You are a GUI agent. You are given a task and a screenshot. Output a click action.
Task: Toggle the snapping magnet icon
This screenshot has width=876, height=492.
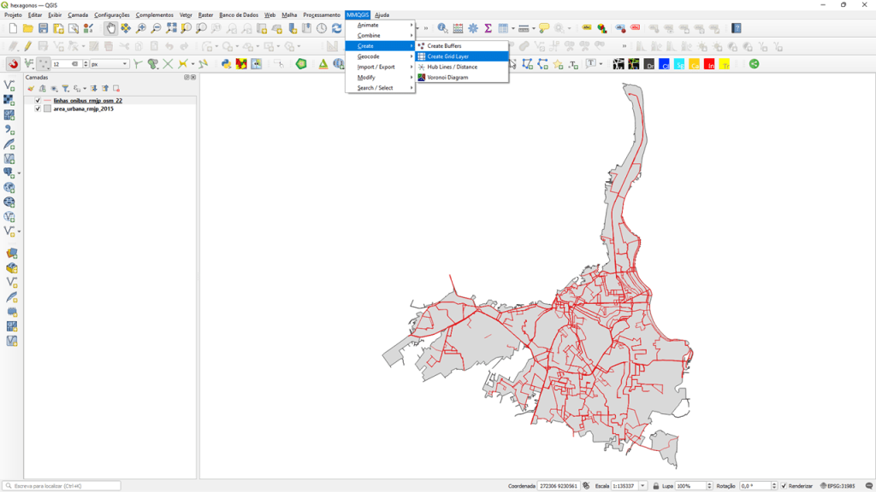(13, 64)
